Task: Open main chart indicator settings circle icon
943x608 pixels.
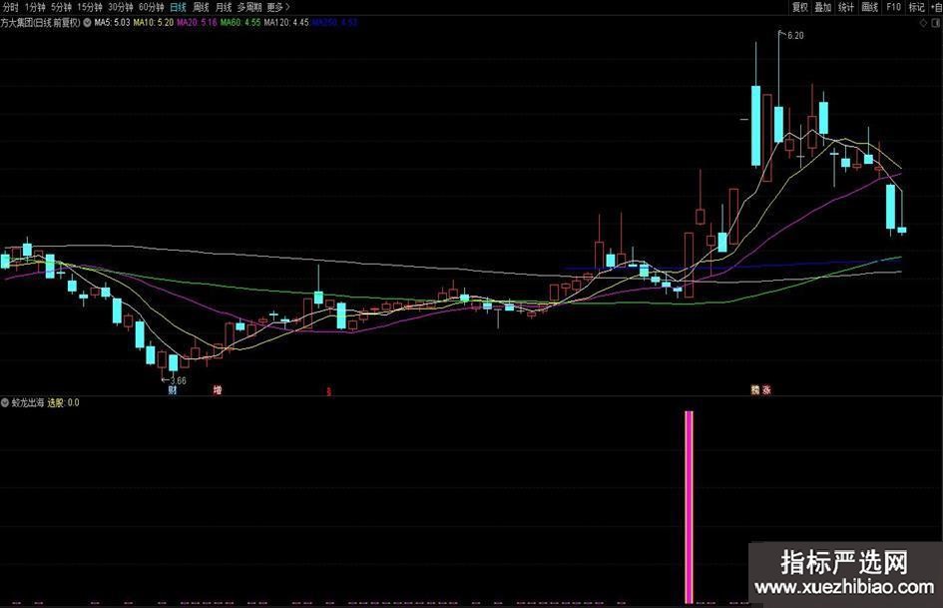Action: pyautogui.click(x=87, y=23)
